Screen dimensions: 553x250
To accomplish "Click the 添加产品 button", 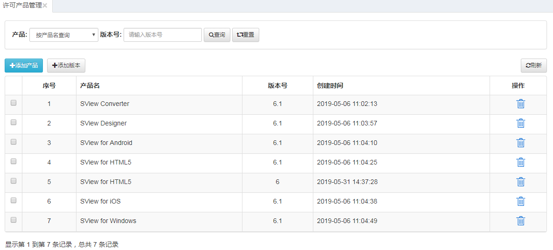I will coord(24,66).
